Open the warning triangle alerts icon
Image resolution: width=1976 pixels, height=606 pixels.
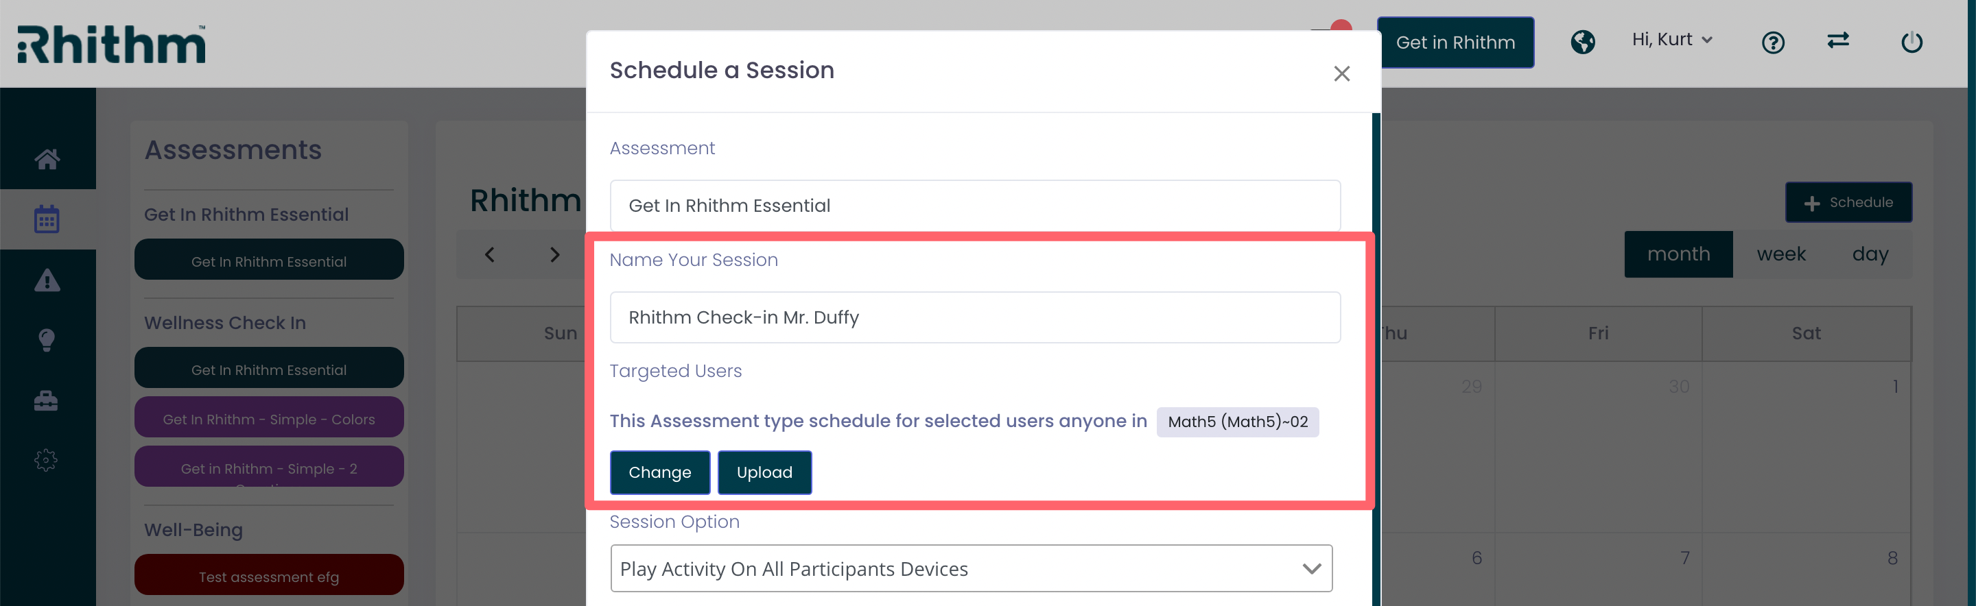tap(47, 280)
